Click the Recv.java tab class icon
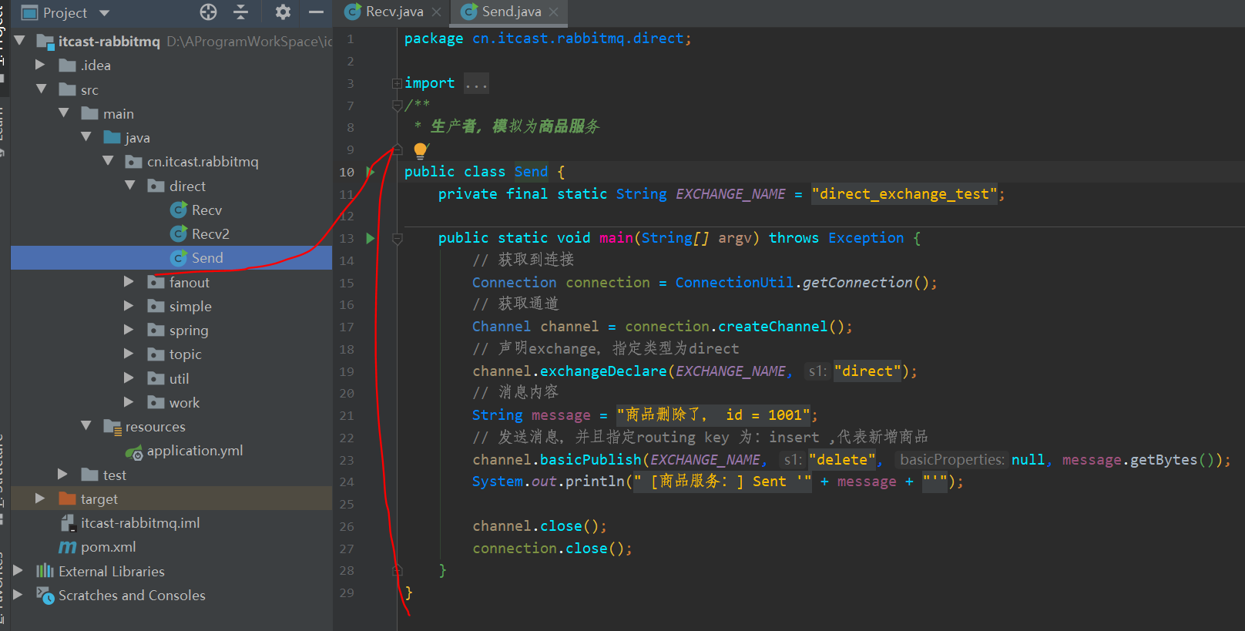Screen dimensions: 1245x631 click(x=353, y=12)
